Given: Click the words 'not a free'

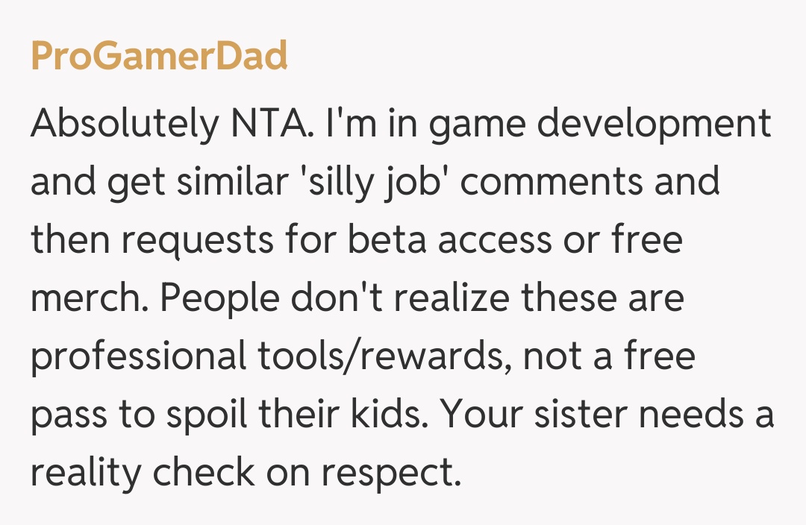Looking at the screenshot, I should 608,357.
